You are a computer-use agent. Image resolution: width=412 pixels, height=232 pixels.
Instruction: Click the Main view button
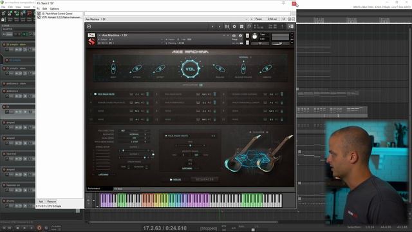175,180
